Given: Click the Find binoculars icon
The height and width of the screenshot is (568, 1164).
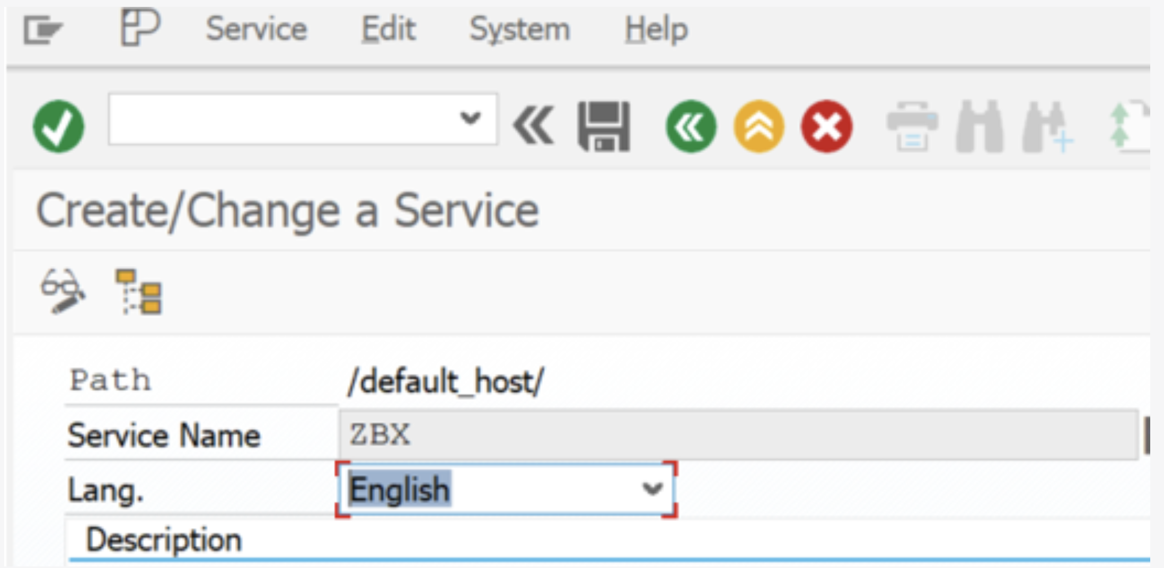Looking at the screenshot, I should [979, 127].
